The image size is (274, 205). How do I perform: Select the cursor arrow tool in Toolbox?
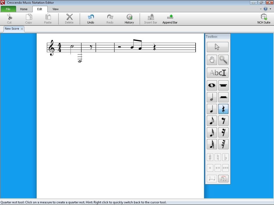click(217, 47)
